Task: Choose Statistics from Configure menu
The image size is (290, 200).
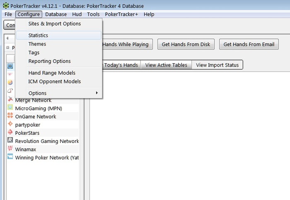Action: pos(59,35)
